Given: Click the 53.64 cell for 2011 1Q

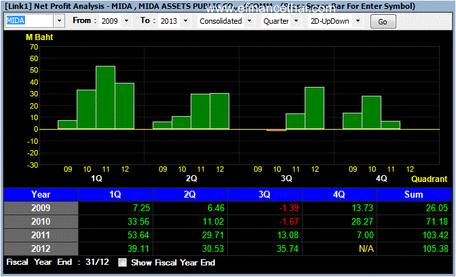Looking at the screenshot, I should pos(115,235).
